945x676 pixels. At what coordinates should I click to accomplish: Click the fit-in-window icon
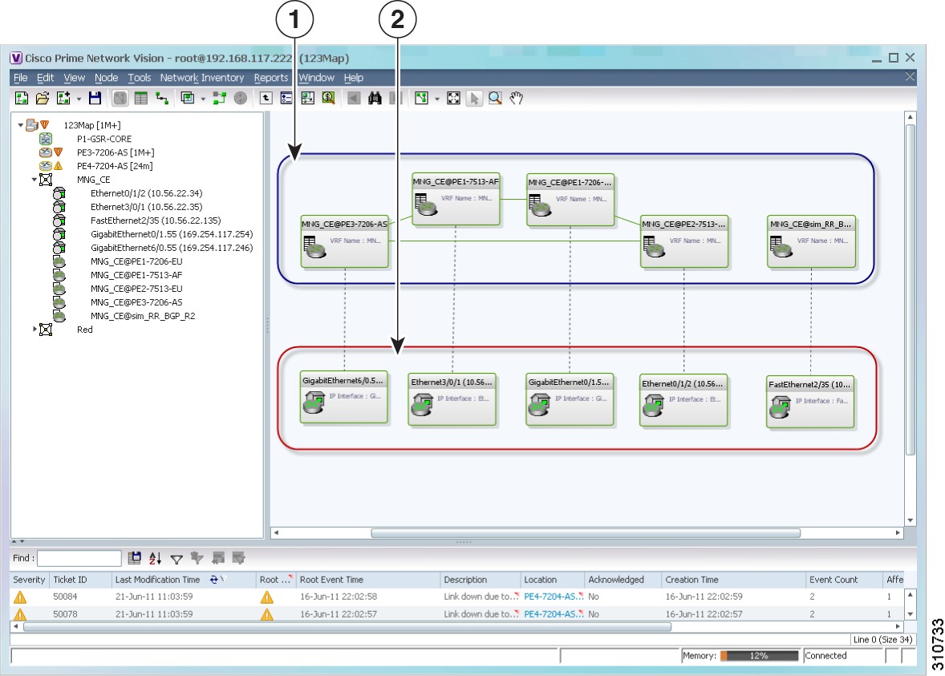453,98
